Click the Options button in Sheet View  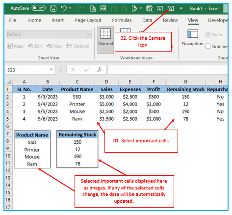tap(77, 46)
